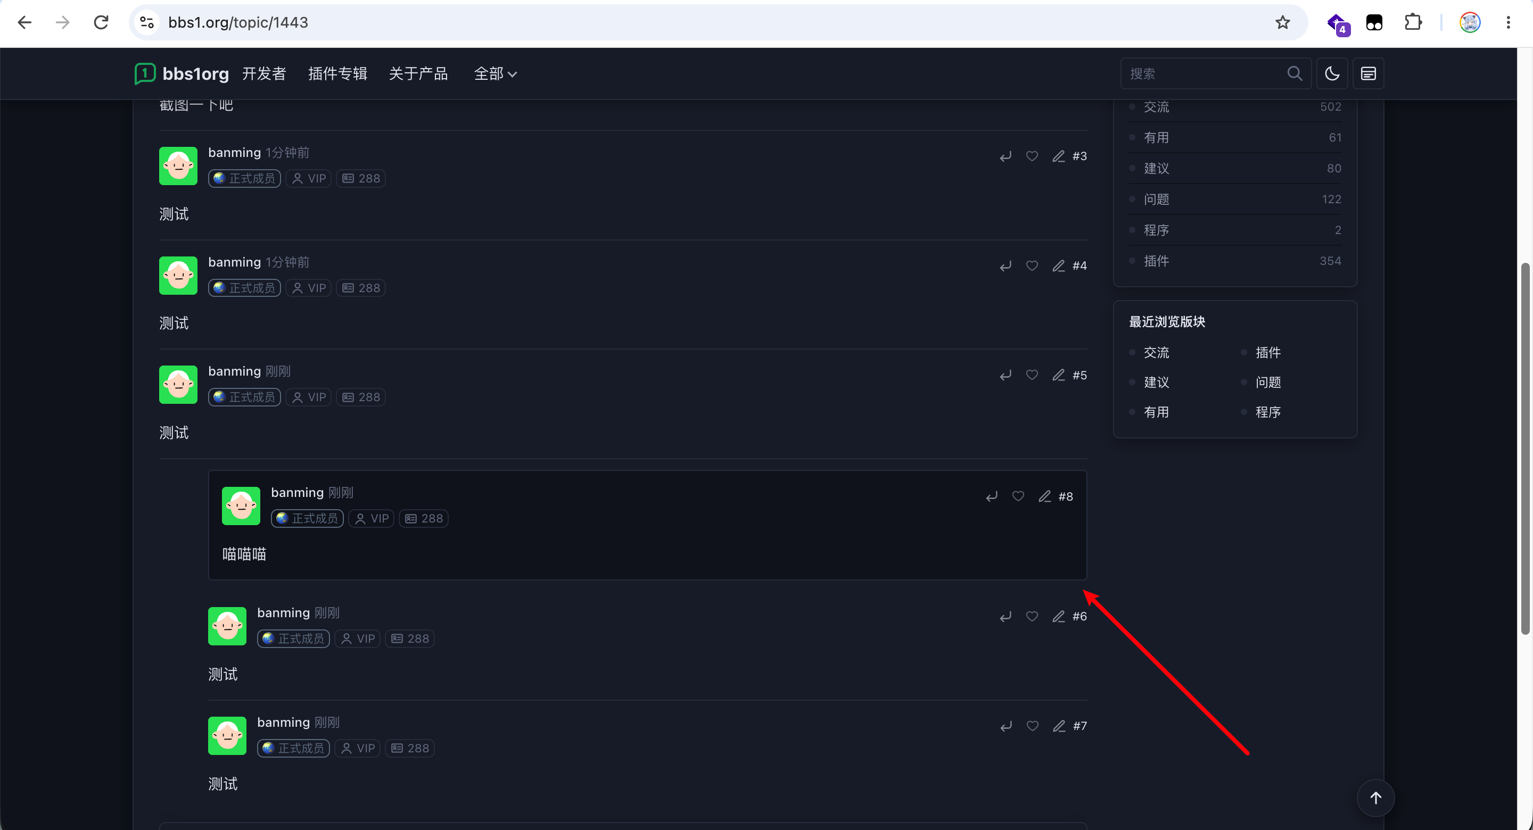
Task: Click banming username on post #4
Action: click(x=234, y=262)
